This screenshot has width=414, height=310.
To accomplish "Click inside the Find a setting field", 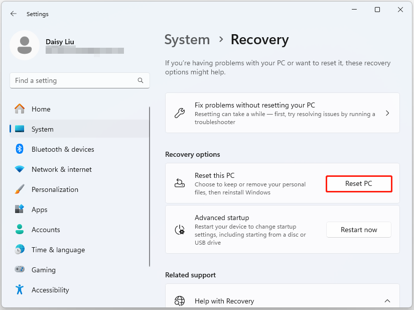I will [75, 80].
